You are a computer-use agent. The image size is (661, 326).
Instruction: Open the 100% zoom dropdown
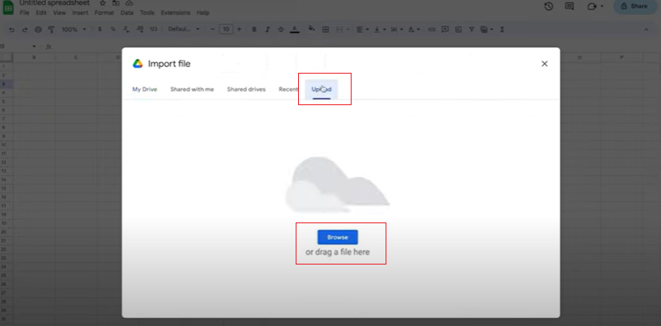click(74, 29)
